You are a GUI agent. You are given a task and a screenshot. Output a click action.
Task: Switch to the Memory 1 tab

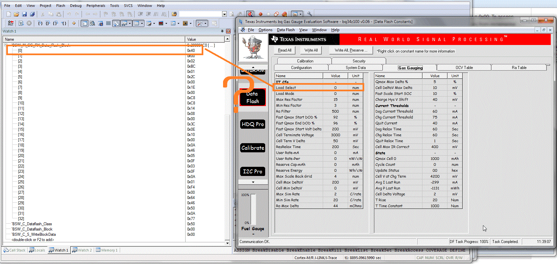(x=107, y=250)
